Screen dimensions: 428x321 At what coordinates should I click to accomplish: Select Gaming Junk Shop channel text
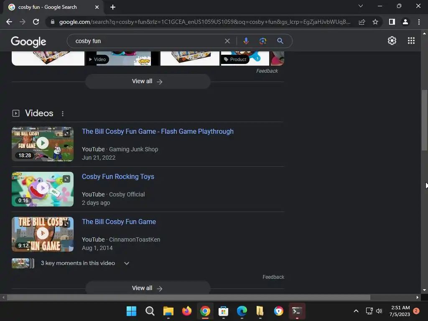[133, 149]
